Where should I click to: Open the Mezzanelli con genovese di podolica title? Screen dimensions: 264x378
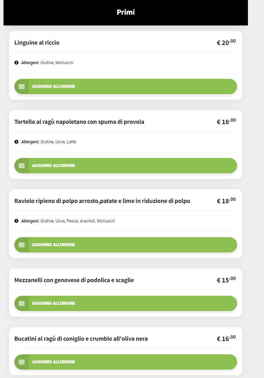click(x=74, y=280)
